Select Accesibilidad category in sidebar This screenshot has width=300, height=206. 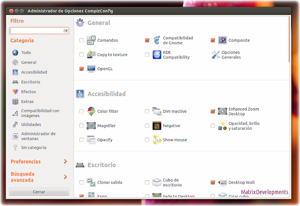pos(34,72)
